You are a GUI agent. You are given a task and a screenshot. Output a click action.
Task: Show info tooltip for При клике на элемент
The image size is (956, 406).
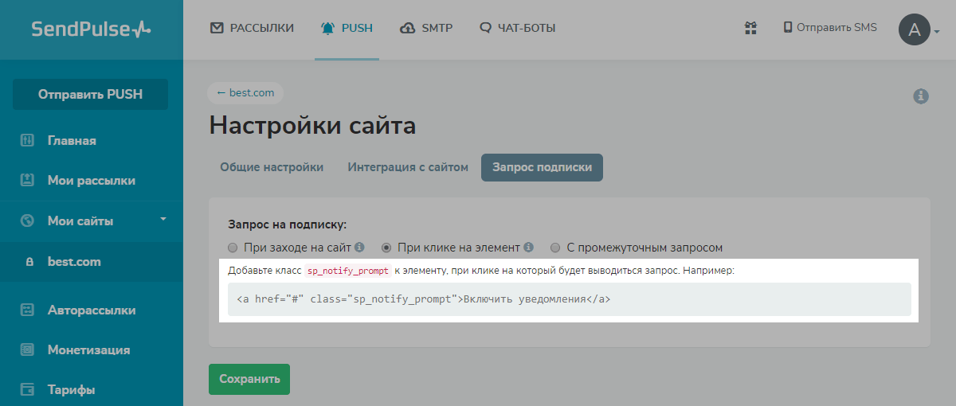pyautogui.click(x=528, y=247)
